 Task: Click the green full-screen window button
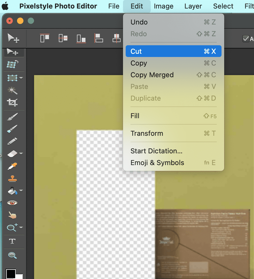31,21
